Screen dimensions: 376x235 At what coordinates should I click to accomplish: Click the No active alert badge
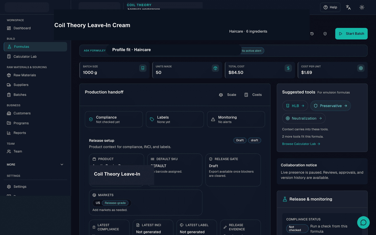point(252,51)
